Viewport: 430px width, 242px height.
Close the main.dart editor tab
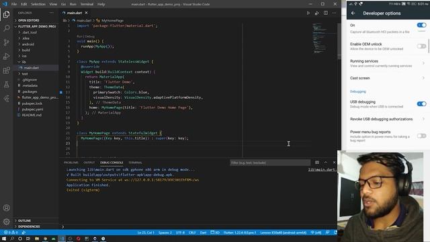point(87,13)
